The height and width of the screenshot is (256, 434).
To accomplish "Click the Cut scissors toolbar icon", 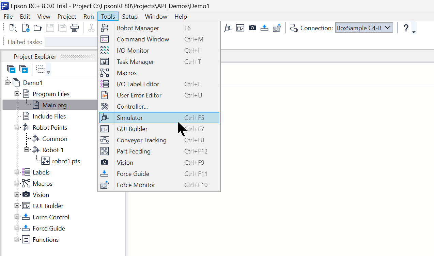I will [91, 28].
